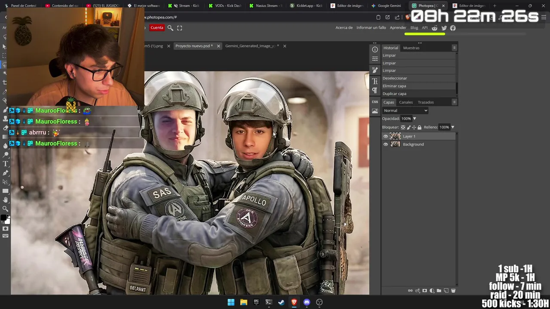Open Photopea Twitter icon
Viewport: 550px width, 309px height.
444,28
